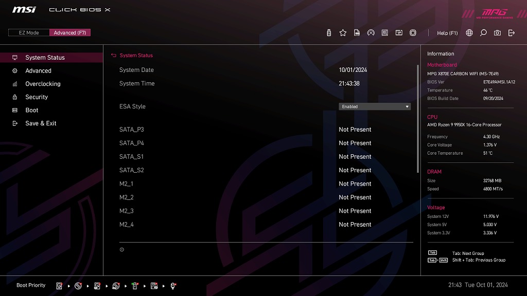Screen dimensions: 527x296
Task: Open the Security menu
Action: (51, 97)
